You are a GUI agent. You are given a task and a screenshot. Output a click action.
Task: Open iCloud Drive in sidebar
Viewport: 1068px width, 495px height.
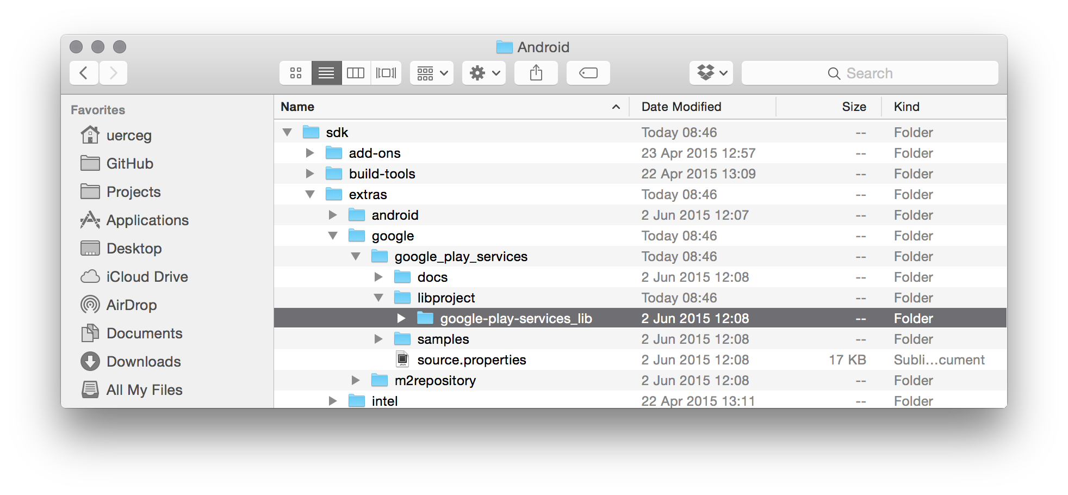pos(134,276)
